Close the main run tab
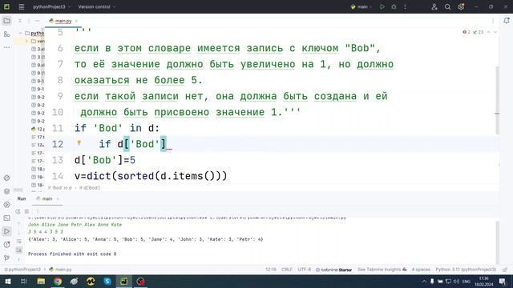Image resolution: width=513 pixels, height=288 pixels. click(58, 198)
